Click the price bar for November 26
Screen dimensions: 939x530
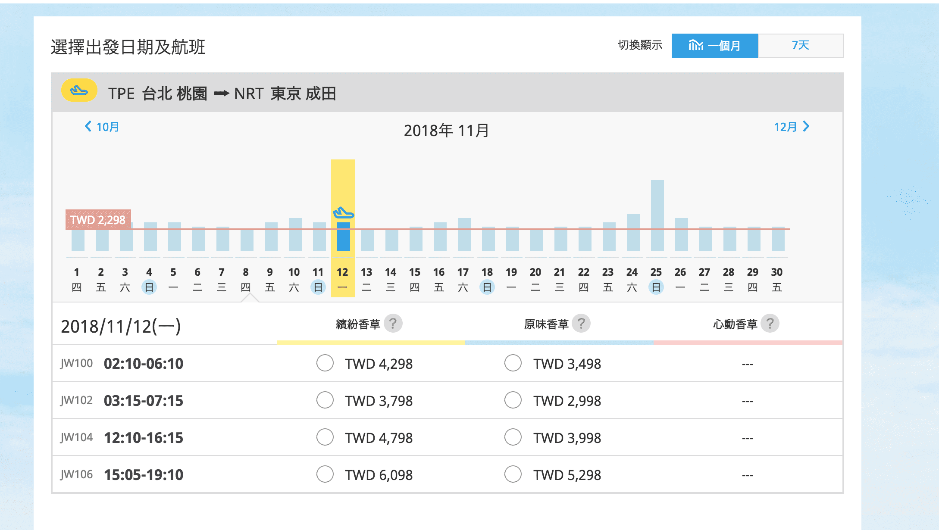pyautogui.click(x=682, y=234)
